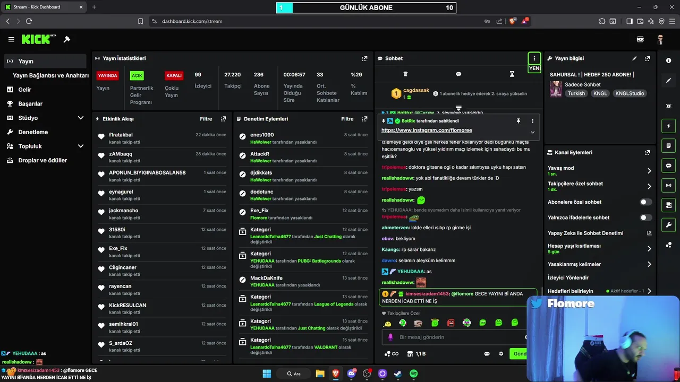Screen dimensions: 680x382
Task: Open Hedefleri belirleyin chevron
Action: pyautogui.click(x=649, y=291)
